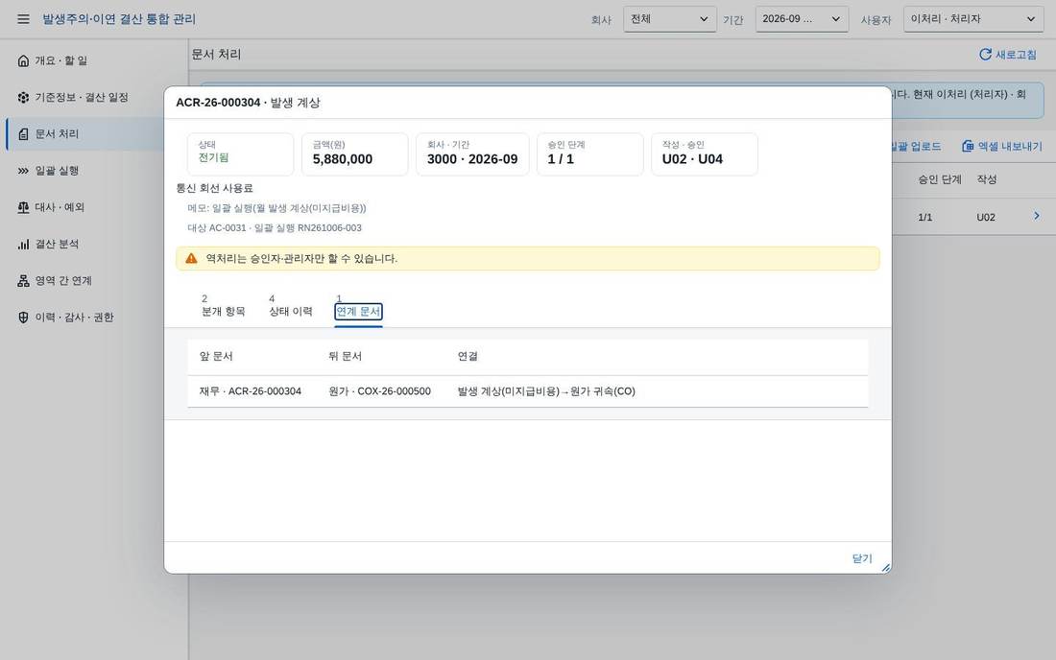1056x660 pixels.
Task: Open the 결산 분석 bar chart icon
Action: point(24,245)
